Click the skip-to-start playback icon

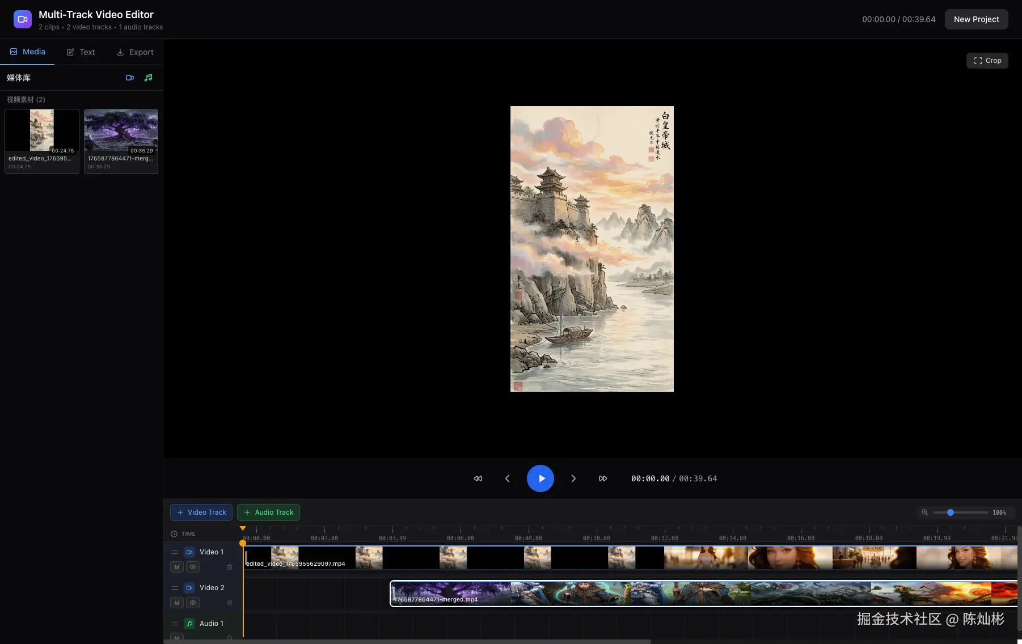478,478
